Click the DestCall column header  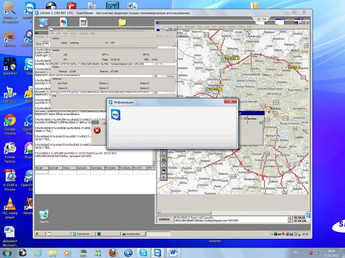55,168
